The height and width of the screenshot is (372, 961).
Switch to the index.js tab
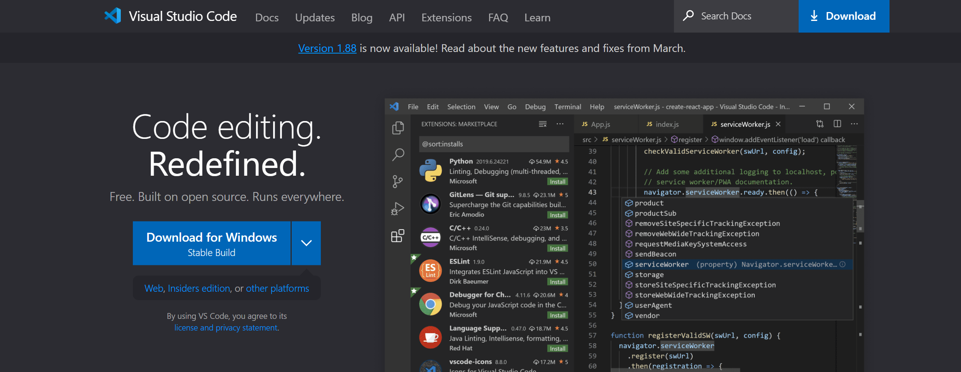pyautogui.click(x=670, y=124)
